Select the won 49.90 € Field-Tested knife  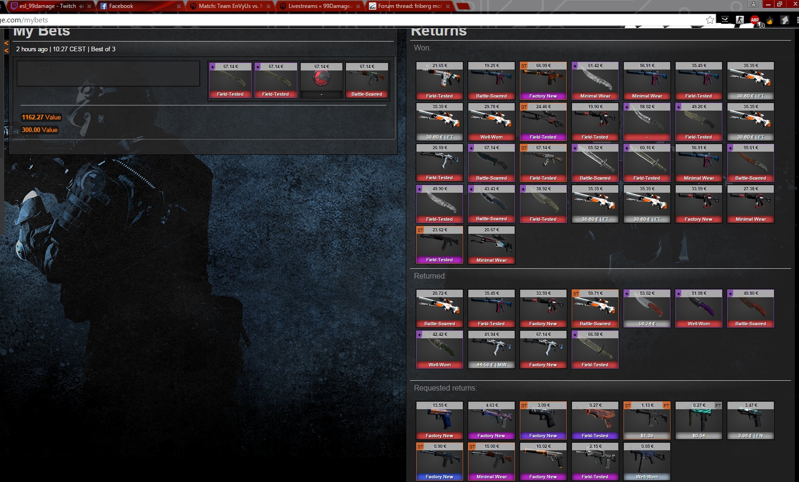439,204
